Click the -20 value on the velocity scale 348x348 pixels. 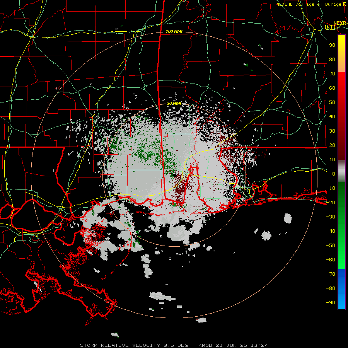(331, 203)
